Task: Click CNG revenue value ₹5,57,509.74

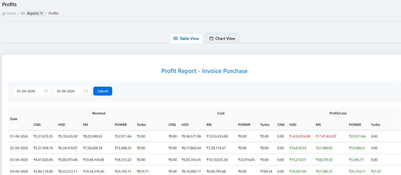Action: [x=43, y=148]
